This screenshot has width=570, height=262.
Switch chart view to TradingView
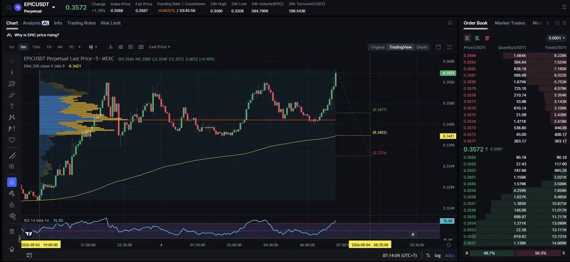pos(400,47)
